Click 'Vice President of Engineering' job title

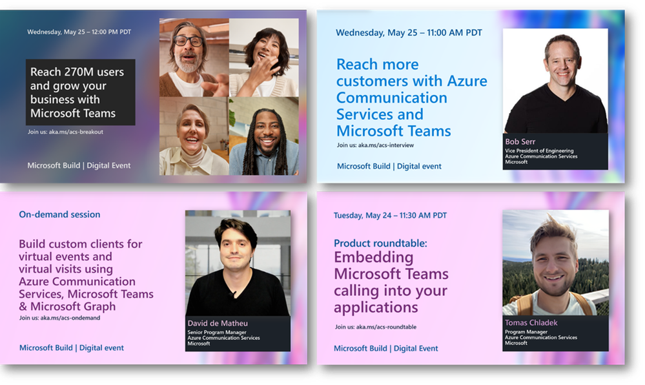click(x=539, y=151)
